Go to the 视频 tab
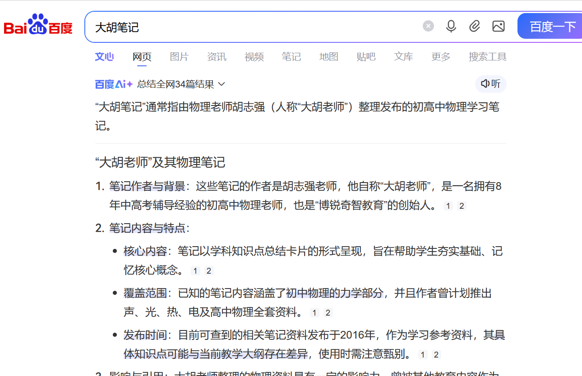 click(254, 57)
